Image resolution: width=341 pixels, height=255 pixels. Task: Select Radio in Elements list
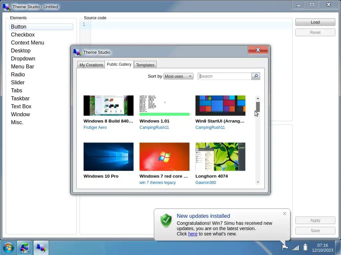(41, 75)
